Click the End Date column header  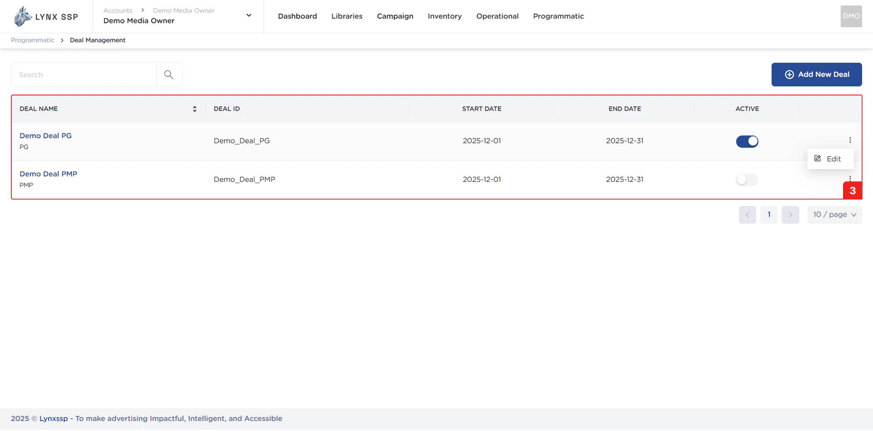coord(625,109)
